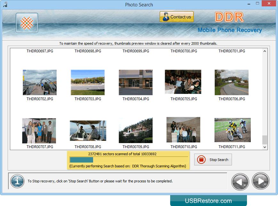Open the Contact us button
278x206 pixels.
pyautogui.click(x=177, y=17)
